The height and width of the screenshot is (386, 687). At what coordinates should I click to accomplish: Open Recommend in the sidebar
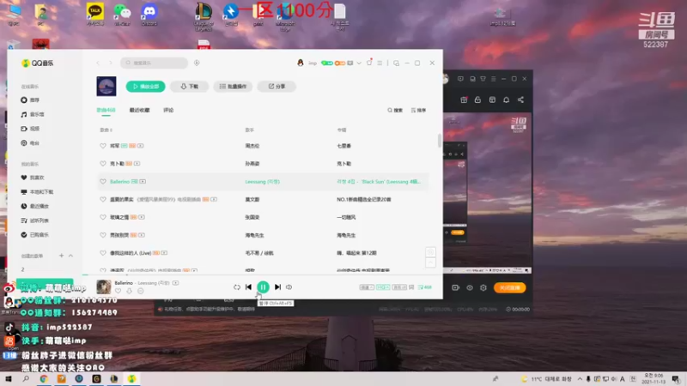click(x=30, y=100)
